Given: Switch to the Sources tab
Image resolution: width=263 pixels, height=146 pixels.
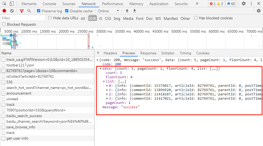Looking at the screenshot, I should [x=69, y=4].
